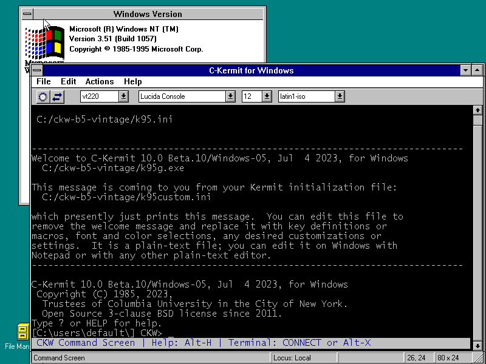Click the 'CKW Command Screen' blue status line text

86,343
